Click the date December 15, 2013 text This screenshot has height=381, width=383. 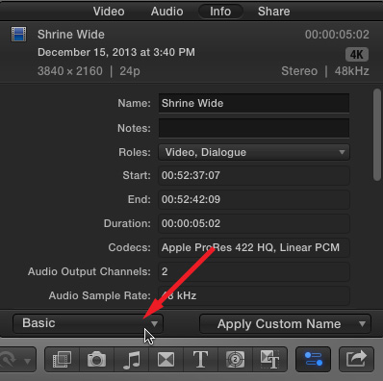(x=116, y=52)
